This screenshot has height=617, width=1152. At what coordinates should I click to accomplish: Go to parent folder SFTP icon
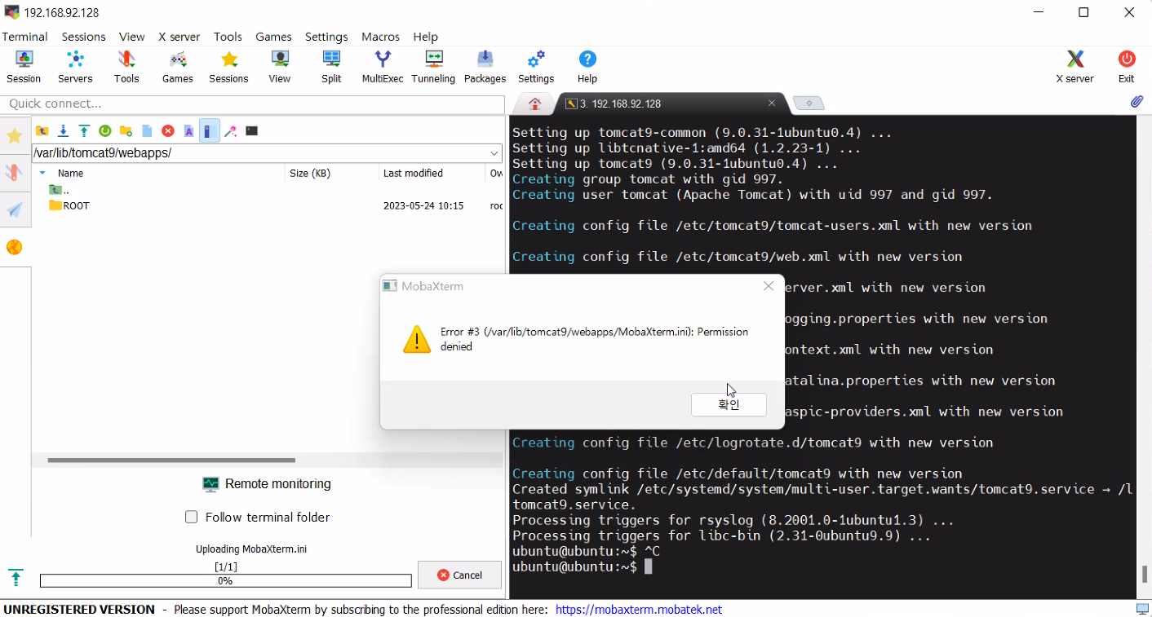42,130
